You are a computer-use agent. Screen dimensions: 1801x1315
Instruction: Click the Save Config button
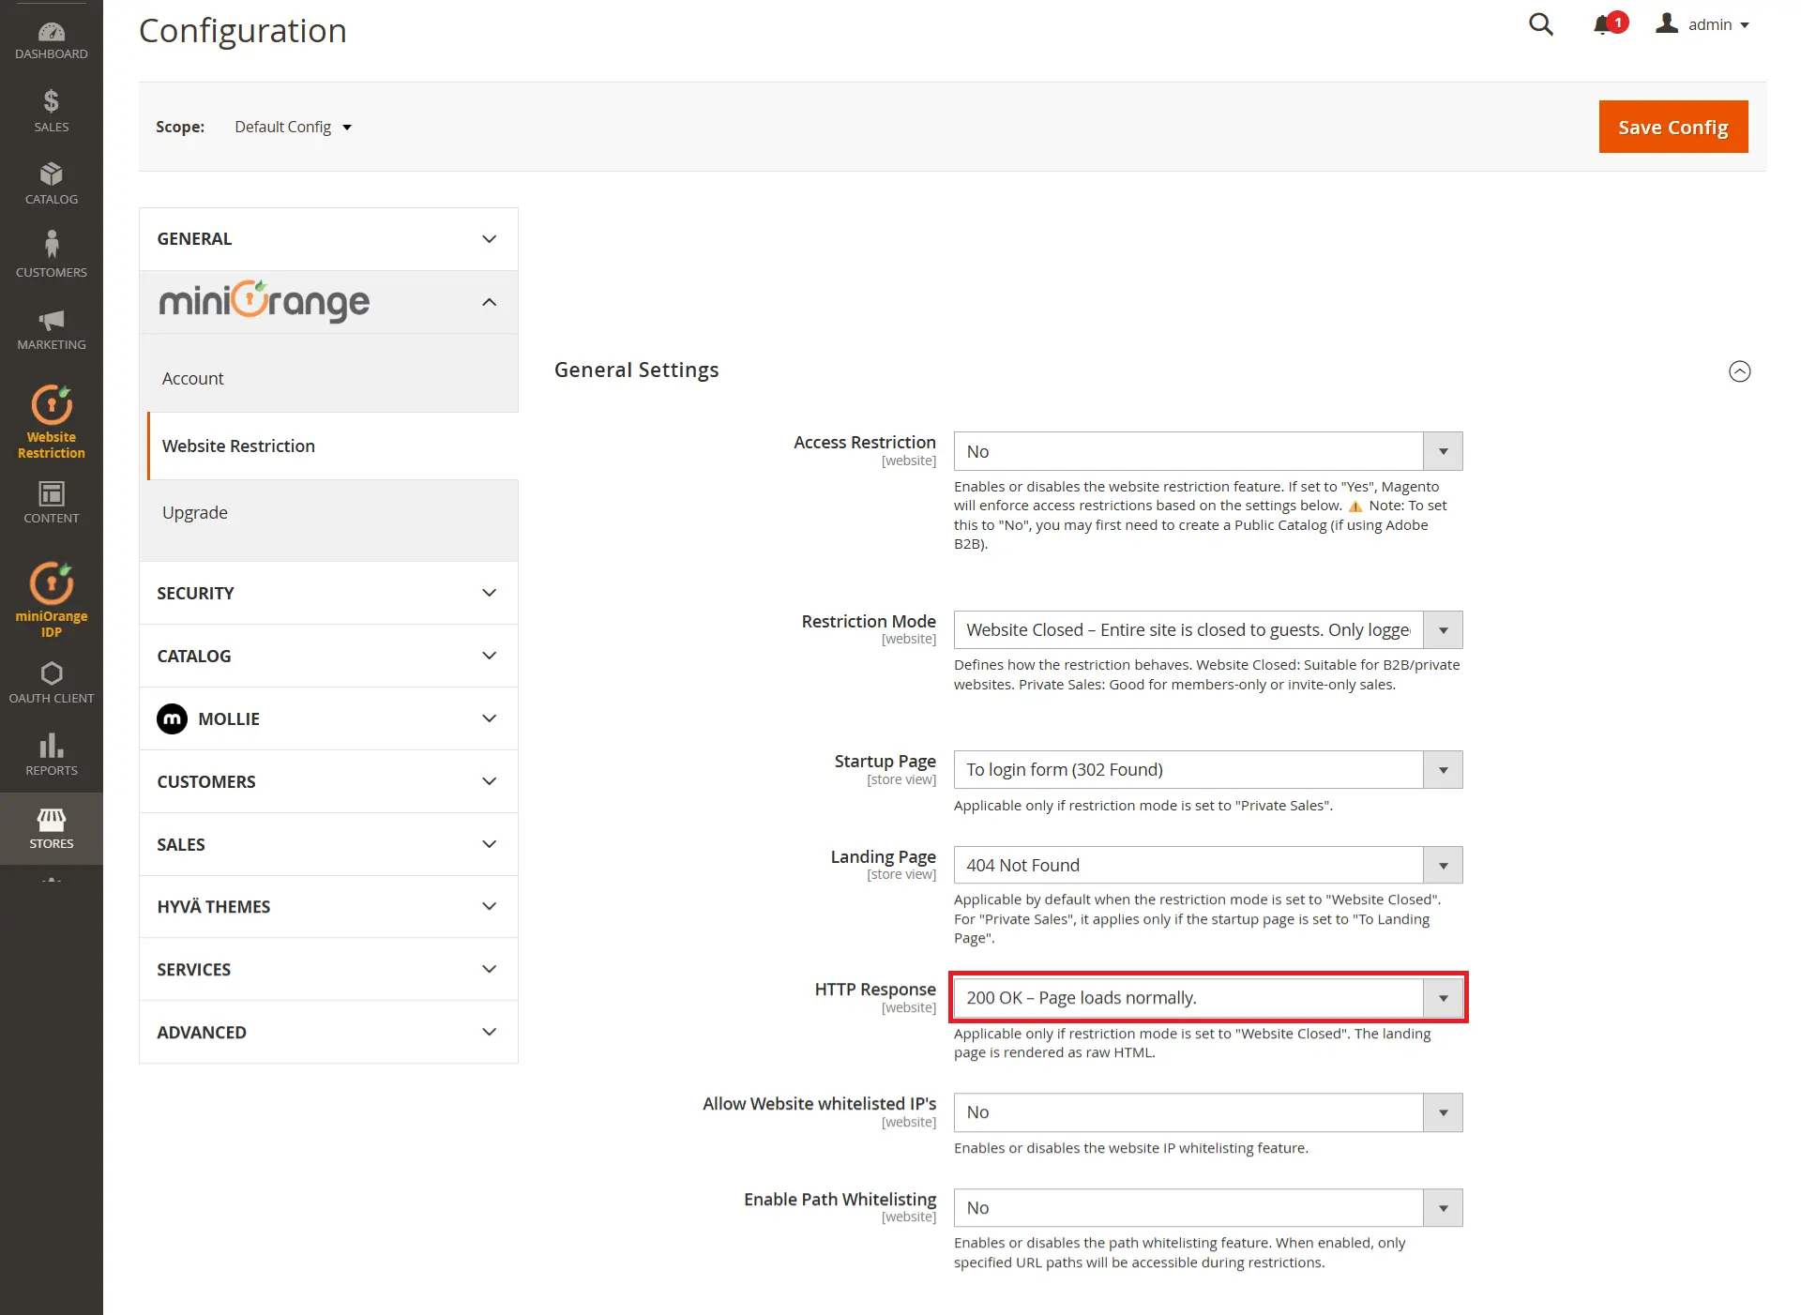click(x=1672, y=127)
